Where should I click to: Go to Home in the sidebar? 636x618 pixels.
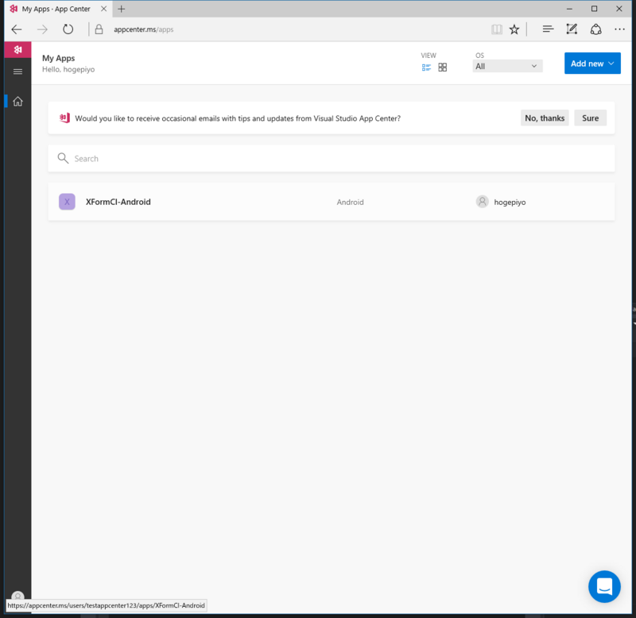(17, 102)
